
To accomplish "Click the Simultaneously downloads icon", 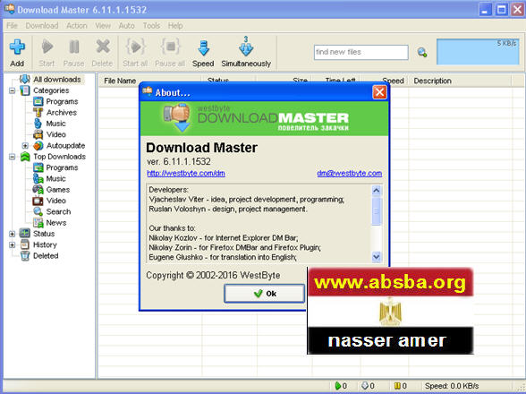I will pyautogui.click(x=246, y=47).
